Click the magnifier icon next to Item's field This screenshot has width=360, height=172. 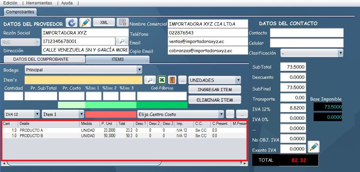point(150,80)
